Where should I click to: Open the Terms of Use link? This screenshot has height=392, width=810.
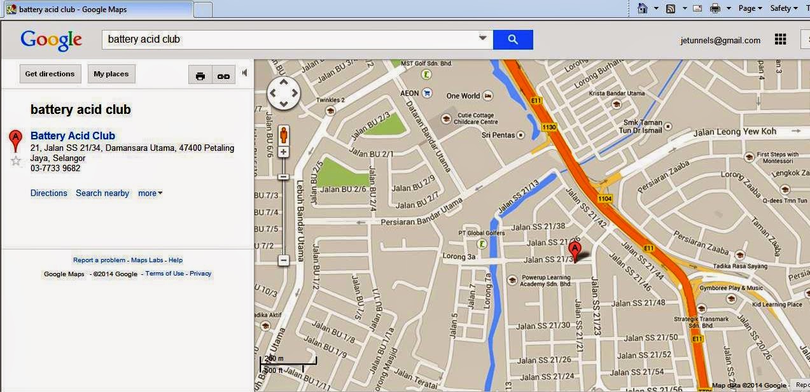tap(165, 274)
